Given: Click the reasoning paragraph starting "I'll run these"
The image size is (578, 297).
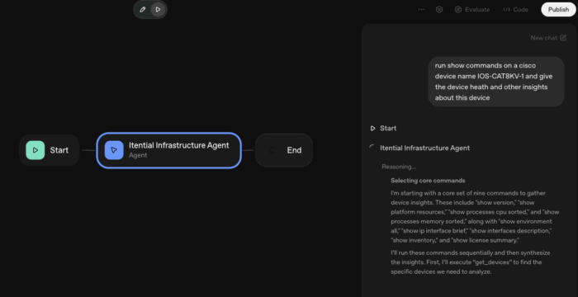Looking at the screenshot, I should click(x=471, y=262).
